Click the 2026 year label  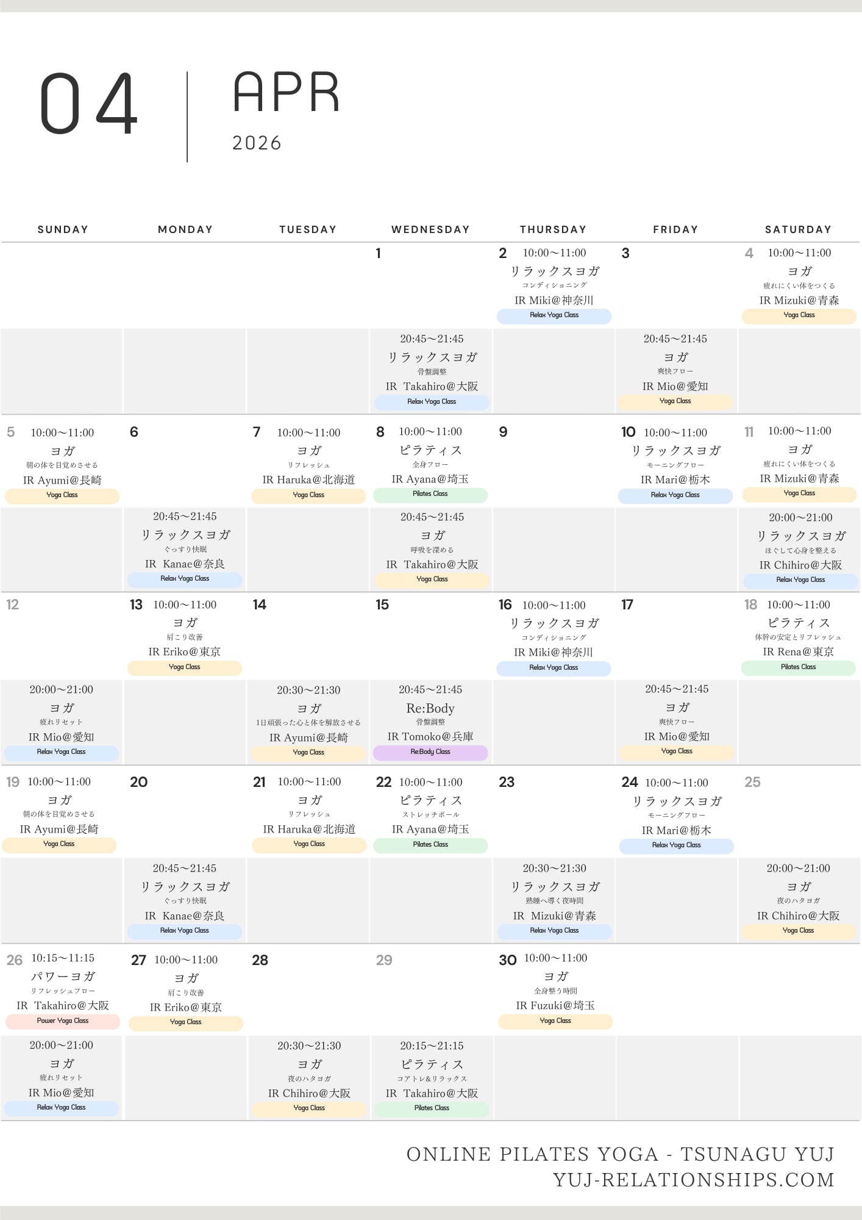pyautogui.click(x=257, y=143)
